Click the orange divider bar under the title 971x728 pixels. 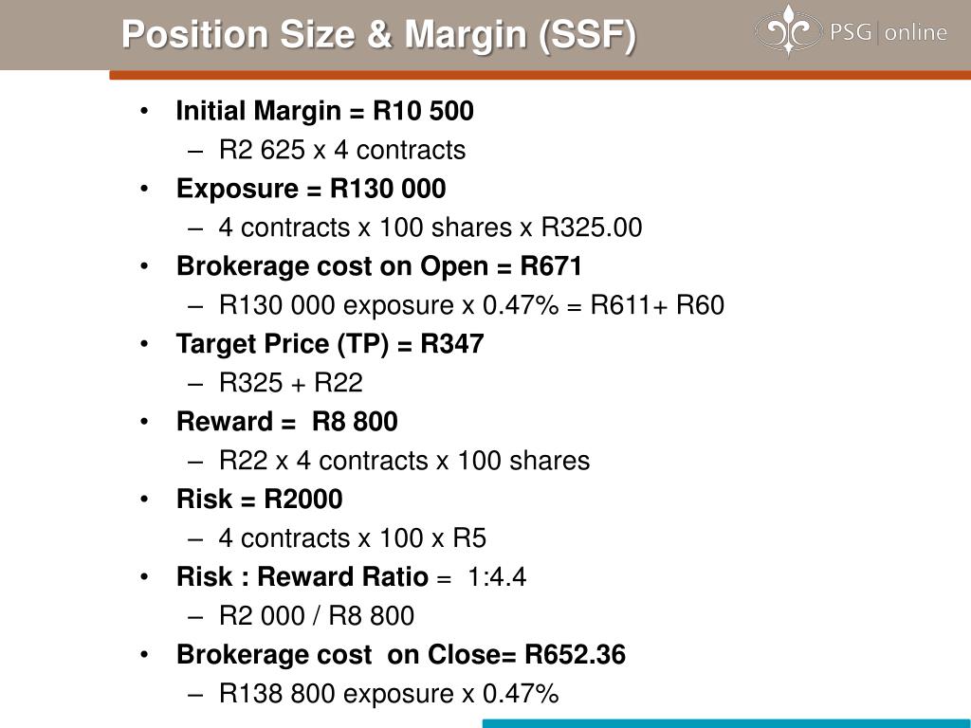coord(540,75)
